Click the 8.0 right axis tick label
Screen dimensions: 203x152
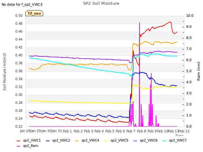[189, 38]
